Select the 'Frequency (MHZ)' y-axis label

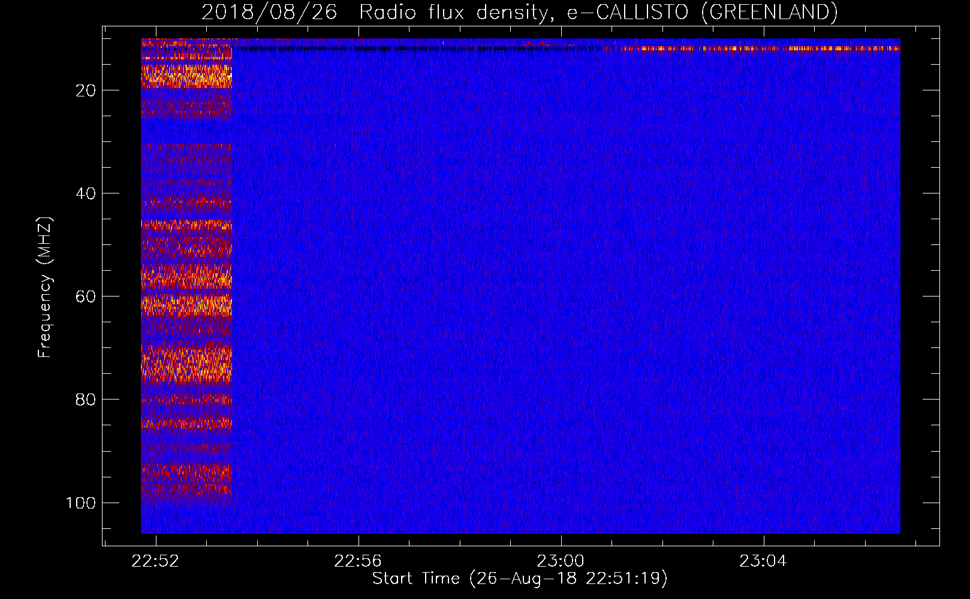pos(45,288)
